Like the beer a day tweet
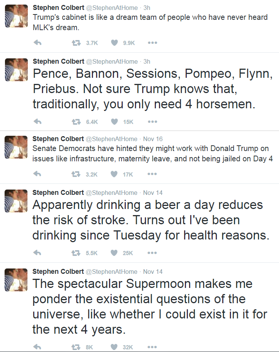The height and width of the screenshot is (352, 279). (114, 253)
